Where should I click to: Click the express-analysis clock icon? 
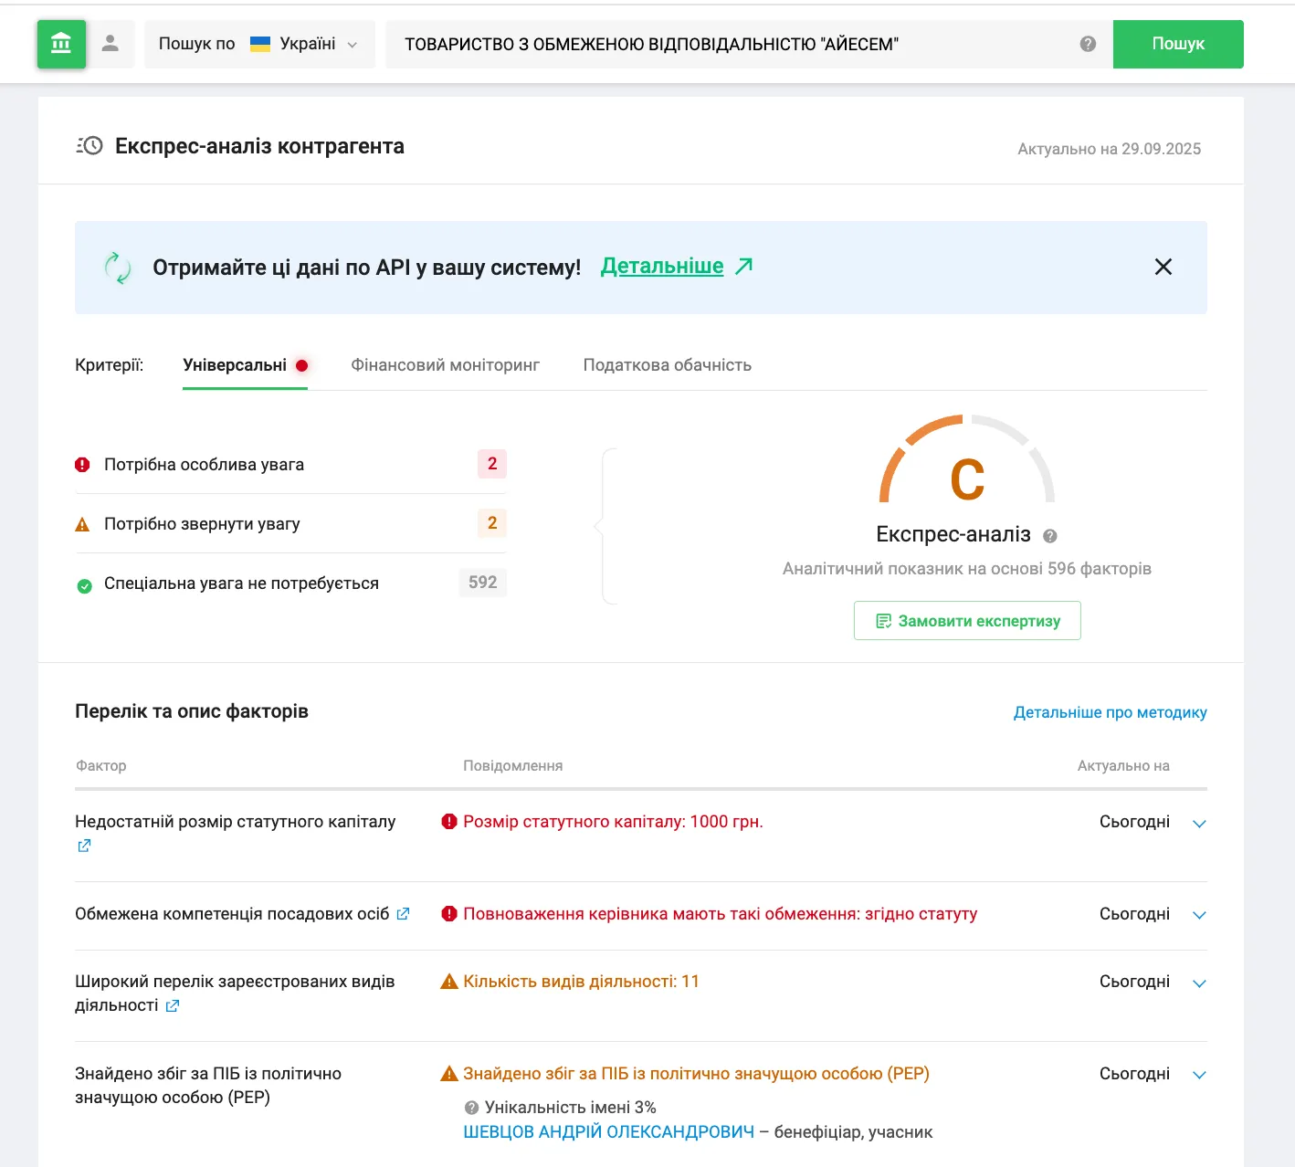(89, 144)
